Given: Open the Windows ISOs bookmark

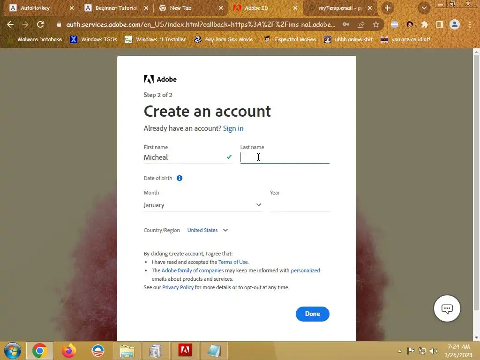Looking at the screenshot, I should [93, 39].
